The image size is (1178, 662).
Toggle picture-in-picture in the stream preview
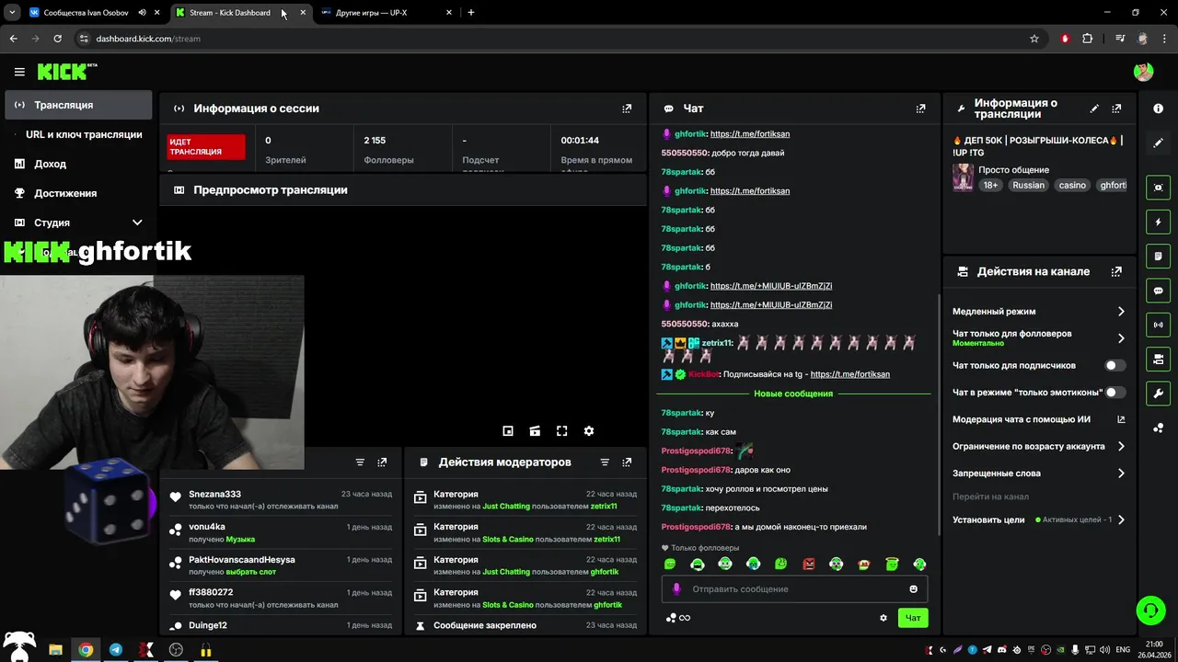[x=508, y=431]
